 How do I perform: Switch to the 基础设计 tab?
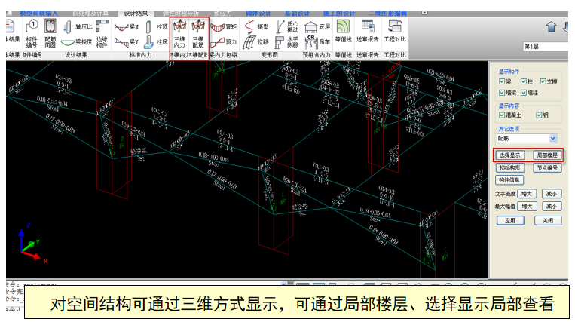[297, 14]
